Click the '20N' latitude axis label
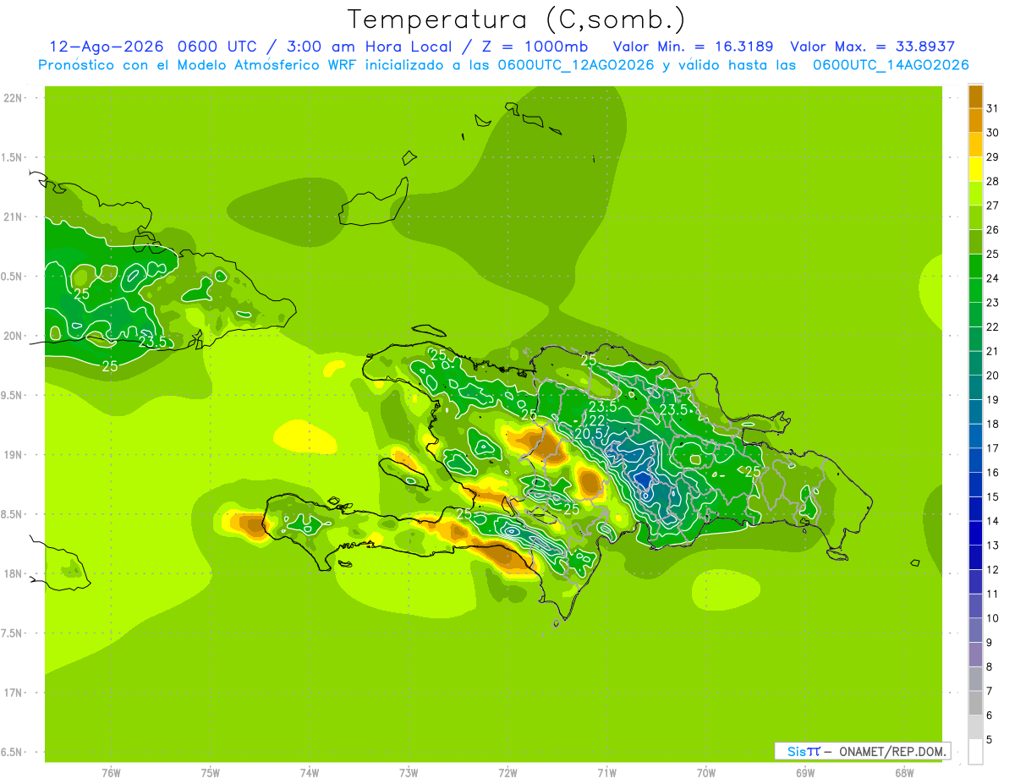1015x784 pixels. coord(13,336)
